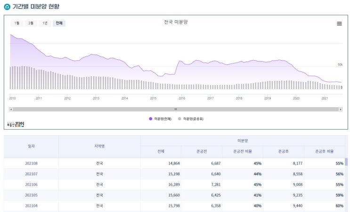Click the 2016 x-axis label
Image resolution: width=350 pixels, height=212 pixels.
182,98
